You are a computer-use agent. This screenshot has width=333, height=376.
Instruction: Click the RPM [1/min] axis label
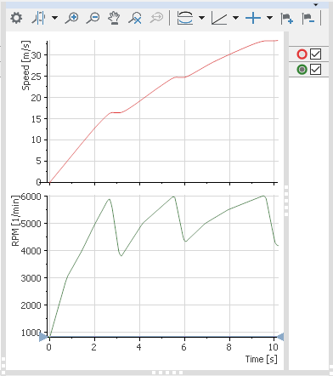pyautogui.click(x=16, y=220)
